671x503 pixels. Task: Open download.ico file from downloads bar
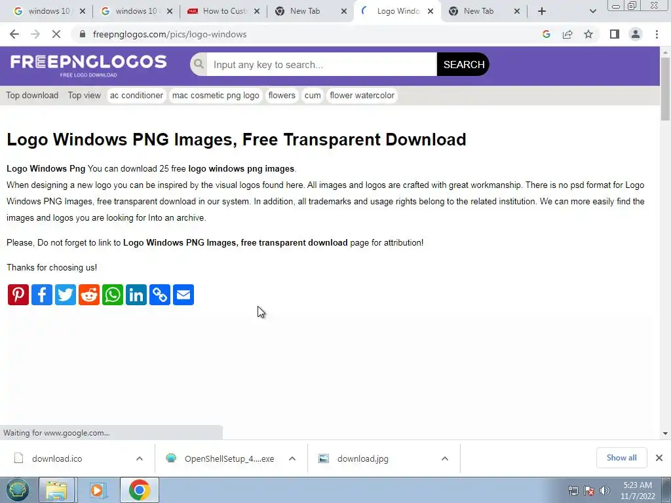coord(57,458)
